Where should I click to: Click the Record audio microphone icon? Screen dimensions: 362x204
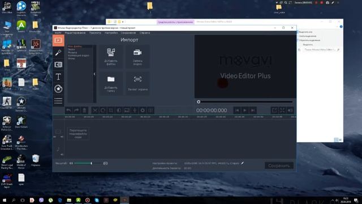click(135, 110)
